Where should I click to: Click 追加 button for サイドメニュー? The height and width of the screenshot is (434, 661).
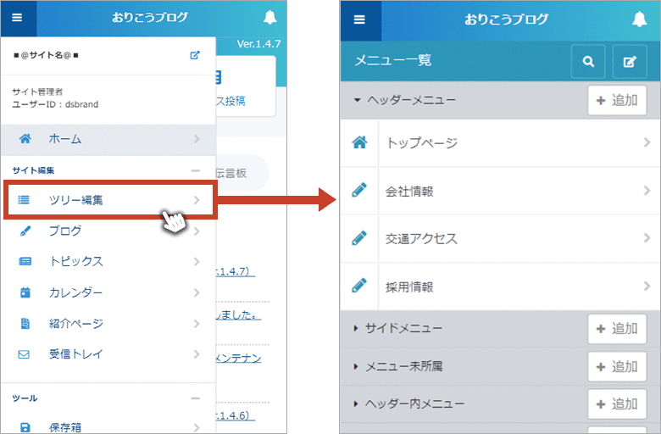coord(617,328)
